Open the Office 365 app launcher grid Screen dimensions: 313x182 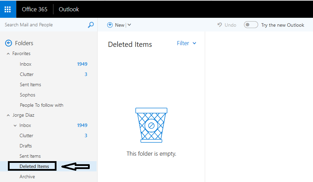coord(8,9)
